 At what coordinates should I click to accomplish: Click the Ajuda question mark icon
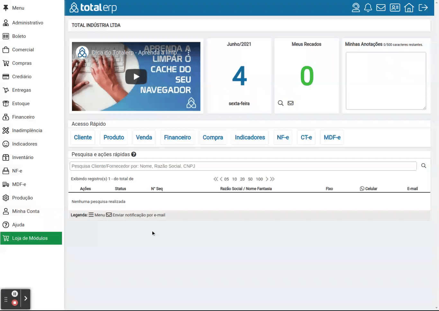[x=6, y=225]
